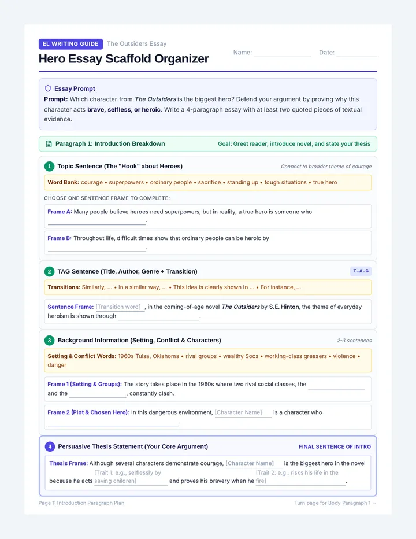Viewport: 416px width, 539px height.
Task: Click the Character Name blank in Frame 2
Action: (243, 412)
